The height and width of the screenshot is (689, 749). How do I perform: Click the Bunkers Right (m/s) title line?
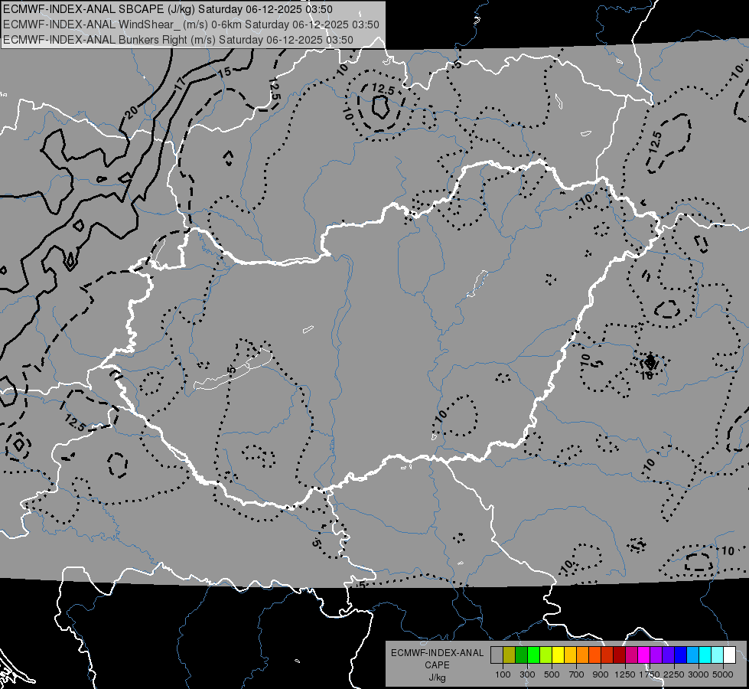point(178,40)
